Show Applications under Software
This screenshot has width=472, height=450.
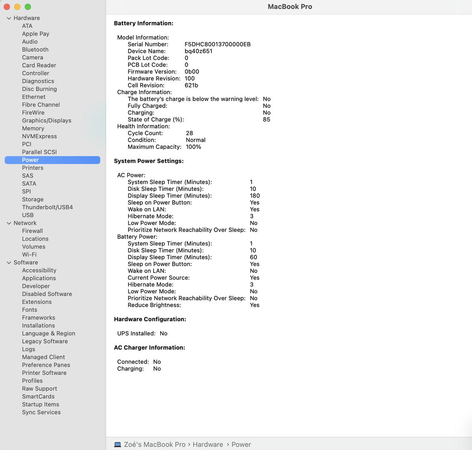click(x=39, y=278)
